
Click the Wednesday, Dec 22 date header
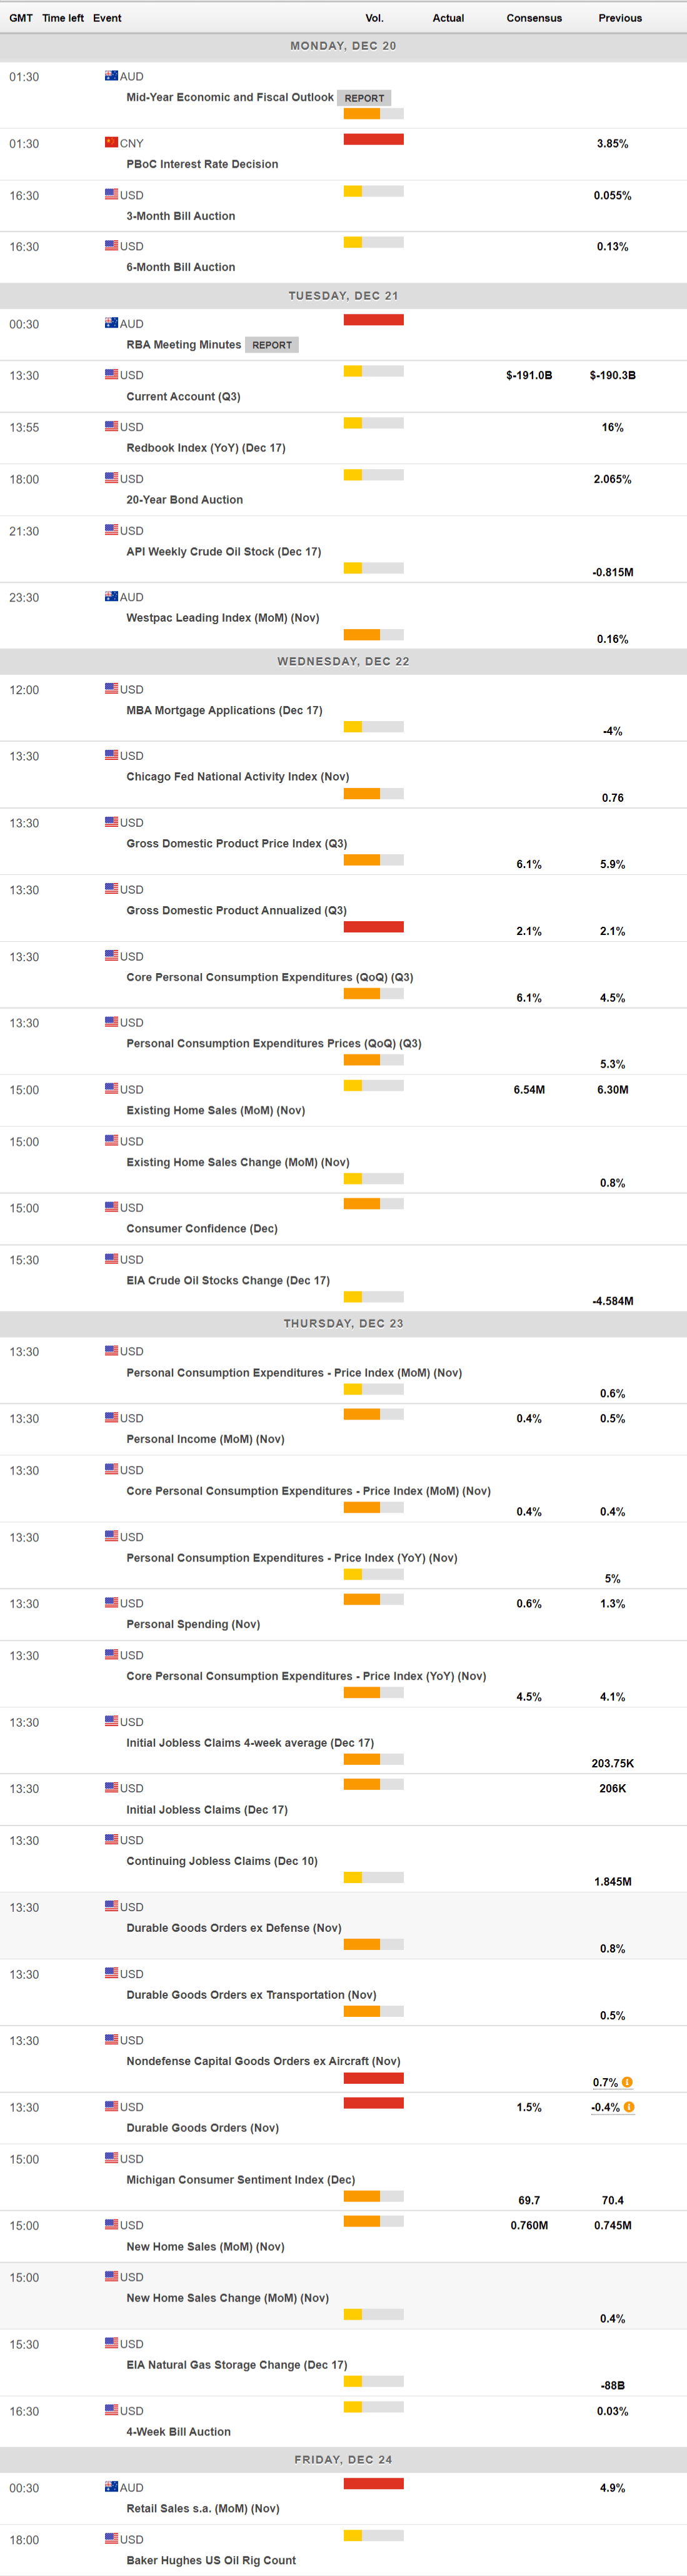(x=343, y=661)
